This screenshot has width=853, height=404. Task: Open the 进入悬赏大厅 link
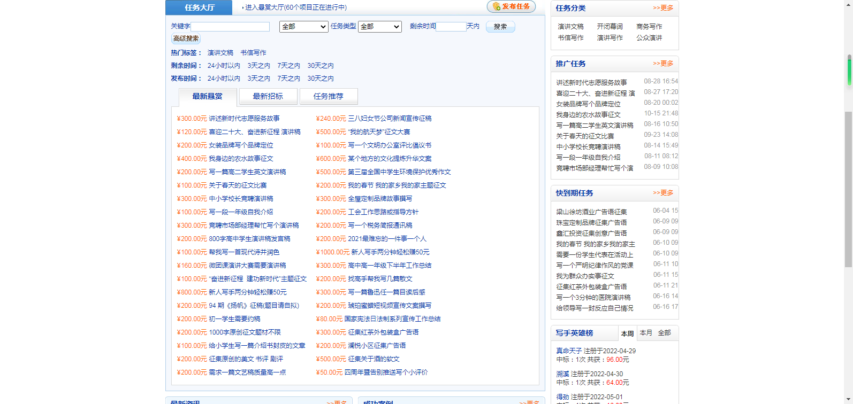pos(295,7)
